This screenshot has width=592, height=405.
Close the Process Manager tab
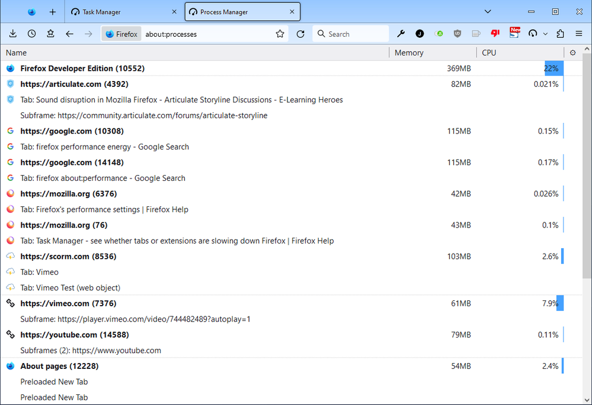(292, 12)
